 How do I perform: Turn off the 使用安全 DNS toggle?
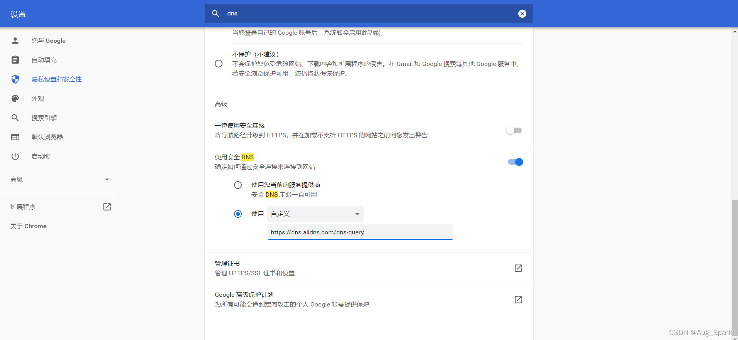click(x=516, y=162)
